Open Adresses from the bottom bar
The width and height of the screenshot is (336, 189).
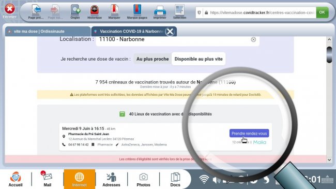[111, 179]
